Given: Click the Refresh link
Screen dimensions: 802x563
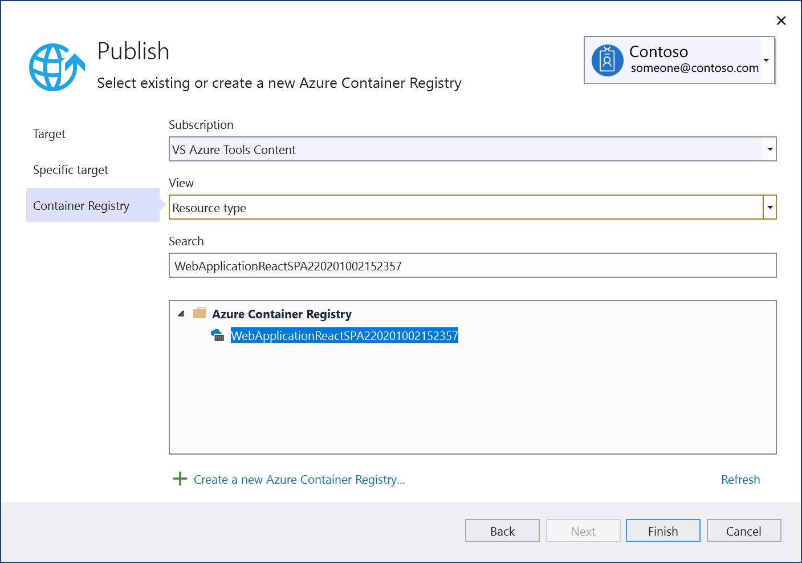Looking at the screenshot, I should point(740,479).
